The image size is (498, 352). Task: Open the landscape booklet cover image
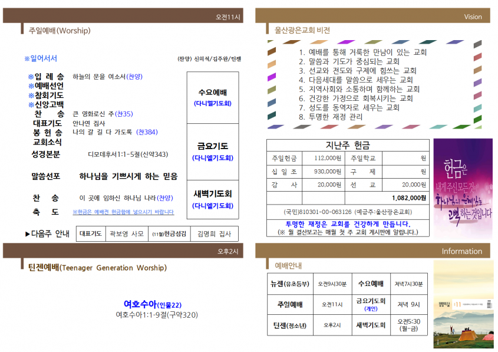pyautogui.click(x=463, y=304)
